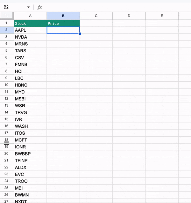Select the MSBI cell
Screen dimensions: 191x203
point(30,99)
